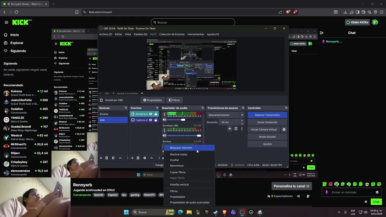Open scene filters icon in Escenas toolbar

(113, 158)
